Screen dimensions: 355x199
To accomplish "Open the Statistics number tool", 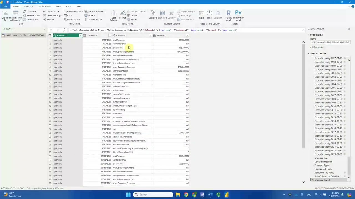I will pos(153,15).
